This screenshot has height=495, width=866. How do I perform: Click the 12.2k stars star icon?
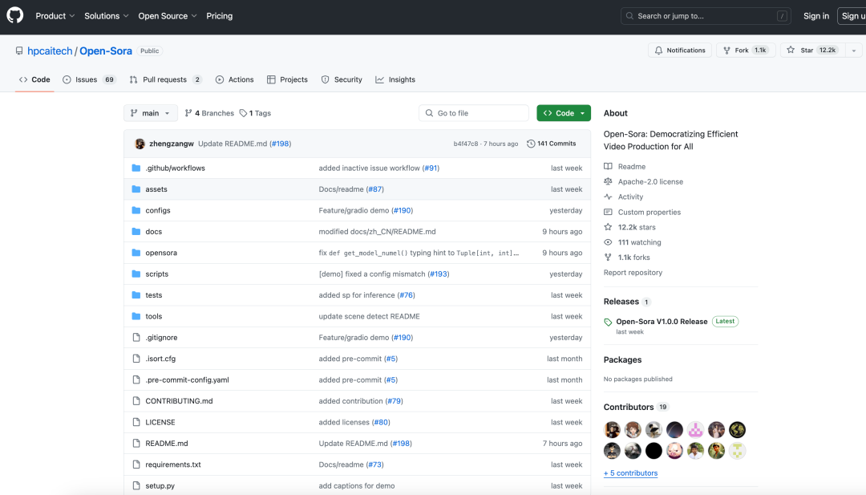[608, 227]
